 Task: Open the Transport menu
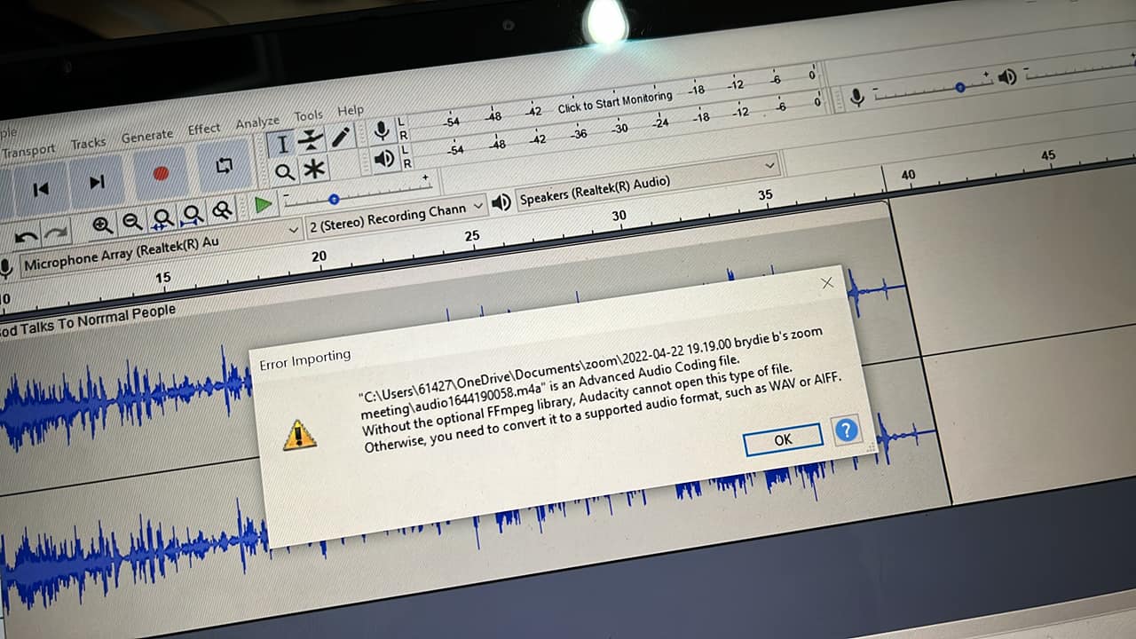pyautogui.click(x=28, y=152)
